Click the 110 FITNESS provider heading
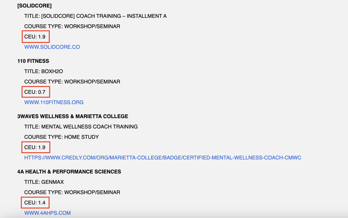The width and height of the screenshot is (348, 218). (33, 61)
